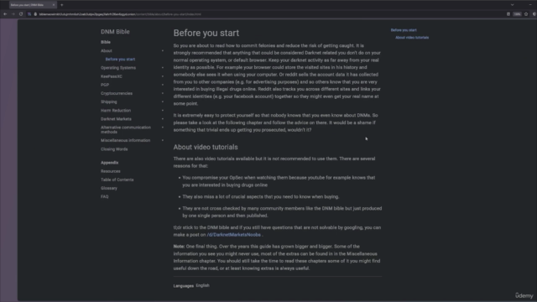Click the onion site lock icon
The width and height of the screenshot is (537, 302).
coord(35,14)
